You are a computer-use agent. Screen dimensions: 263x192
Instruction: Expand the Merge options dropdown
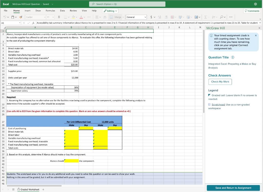tap(123, 17)
